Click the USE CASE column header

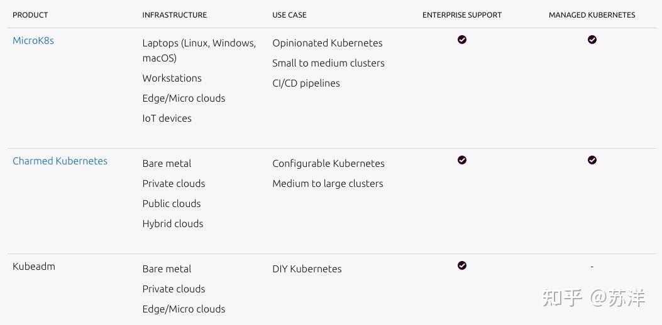(x=289, y=15)
